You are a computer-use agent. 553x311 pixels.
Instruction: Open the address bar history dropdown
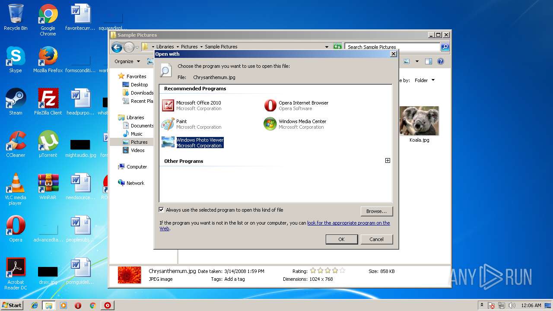(x=327, y=47)
